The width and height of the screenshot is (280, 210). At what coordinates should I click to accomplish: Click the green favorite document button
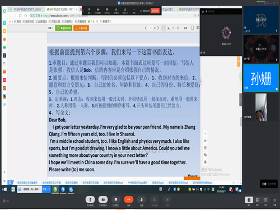coord(64,28)
